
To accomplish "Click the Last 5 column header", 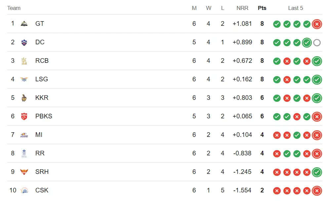I will (296, 8).
